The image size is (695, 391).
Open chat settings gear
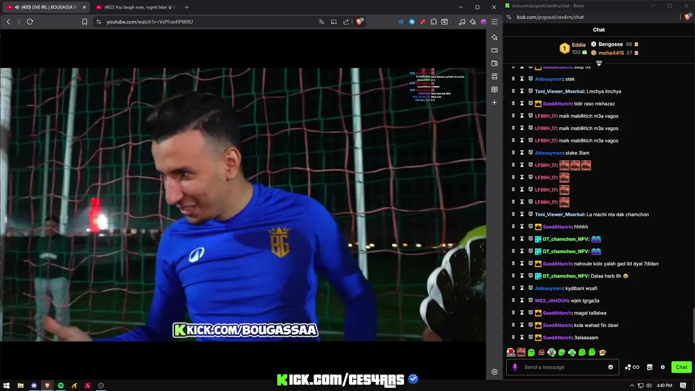(x=662, y=367)
